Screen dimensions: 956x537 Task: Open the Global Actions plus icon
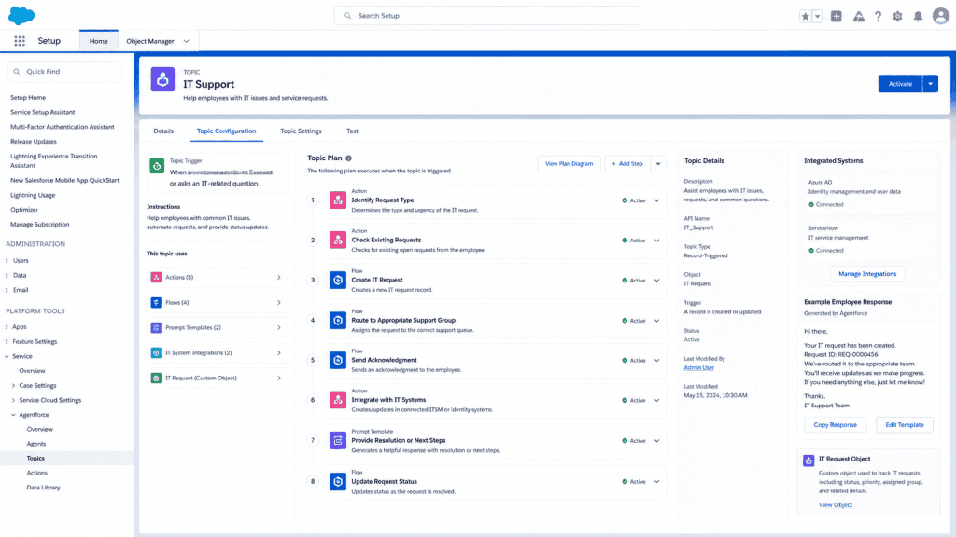pos(836,17)
